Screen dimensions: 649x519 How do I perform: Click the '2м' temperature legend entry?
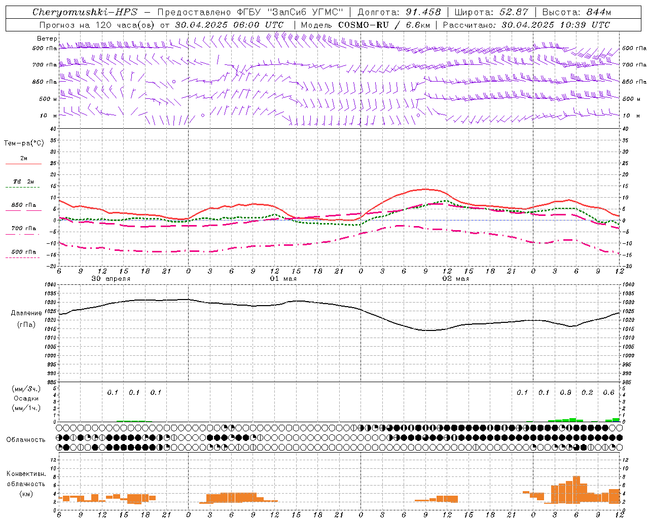pos(24,159)
